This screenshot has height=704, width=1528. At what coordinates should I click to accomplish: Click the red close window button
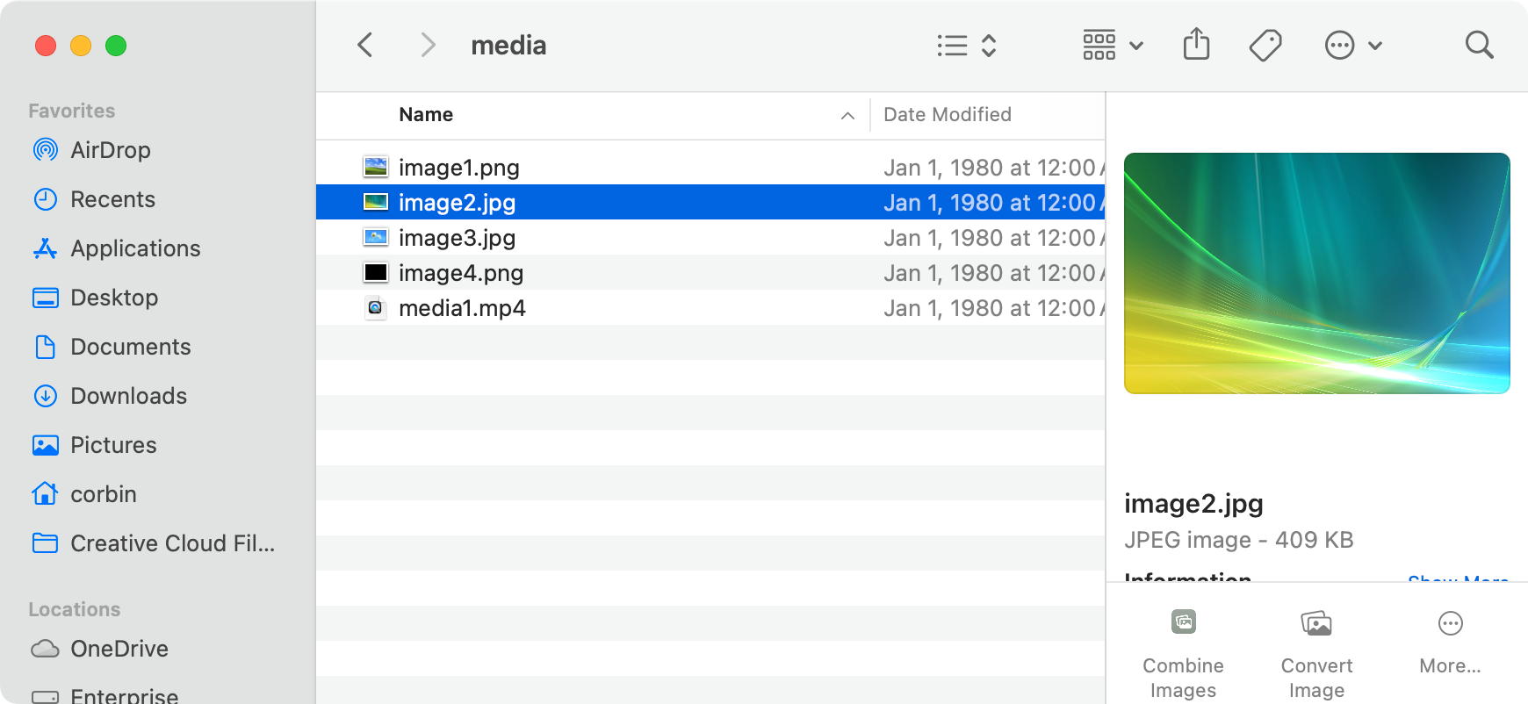click(x=46, y=46)
